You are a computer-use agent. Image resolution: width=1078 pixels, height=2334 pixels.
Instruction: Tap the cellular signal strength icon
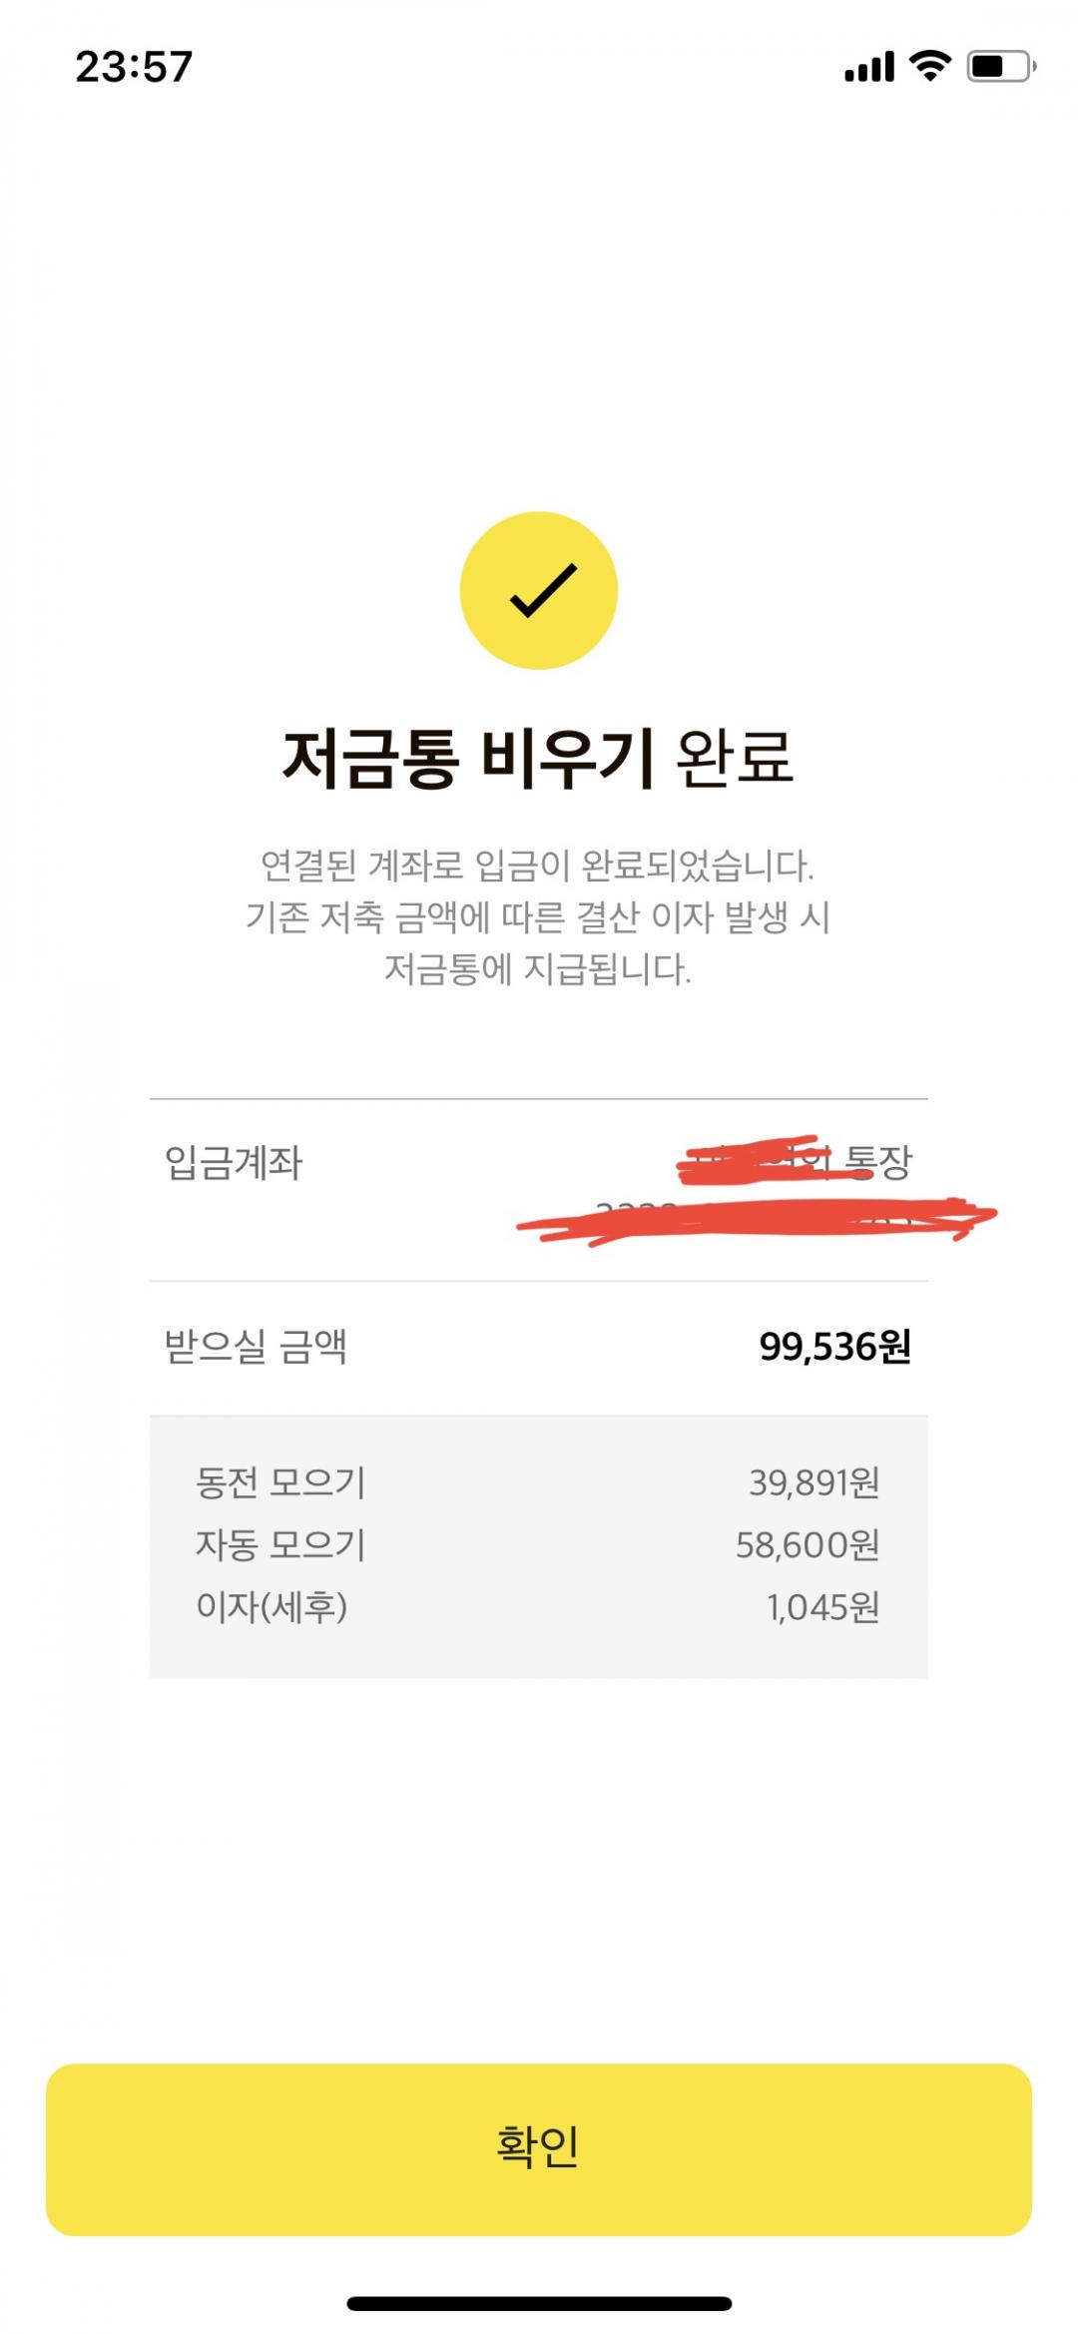tap(868, 68)
